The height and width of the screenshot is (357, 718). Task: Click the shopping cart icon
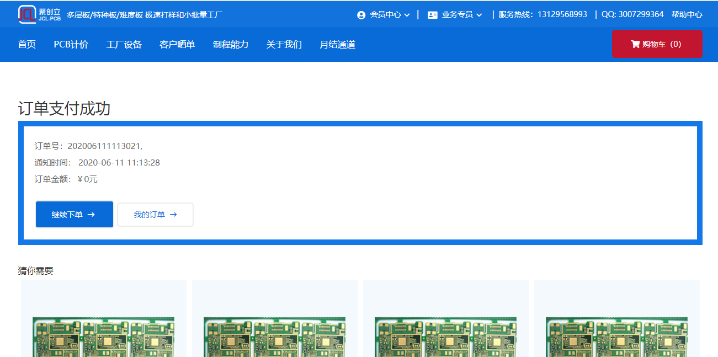point(635,44)
